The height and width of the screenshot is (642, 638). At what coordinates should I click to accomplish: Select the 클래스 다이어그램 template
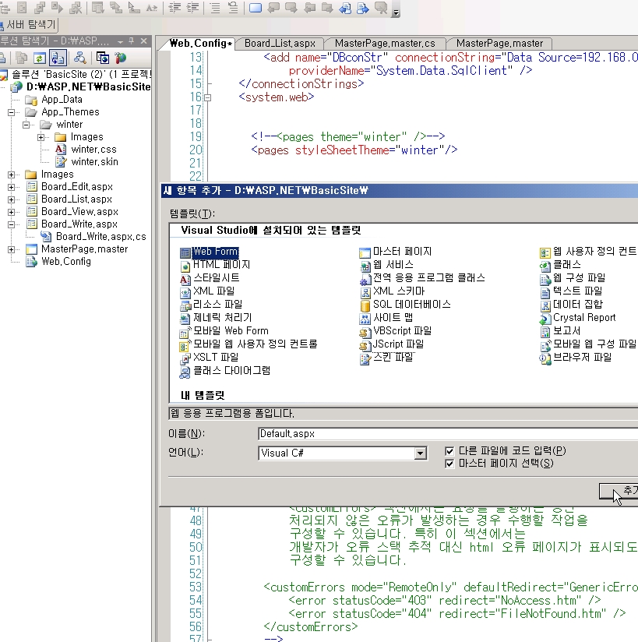231,371
